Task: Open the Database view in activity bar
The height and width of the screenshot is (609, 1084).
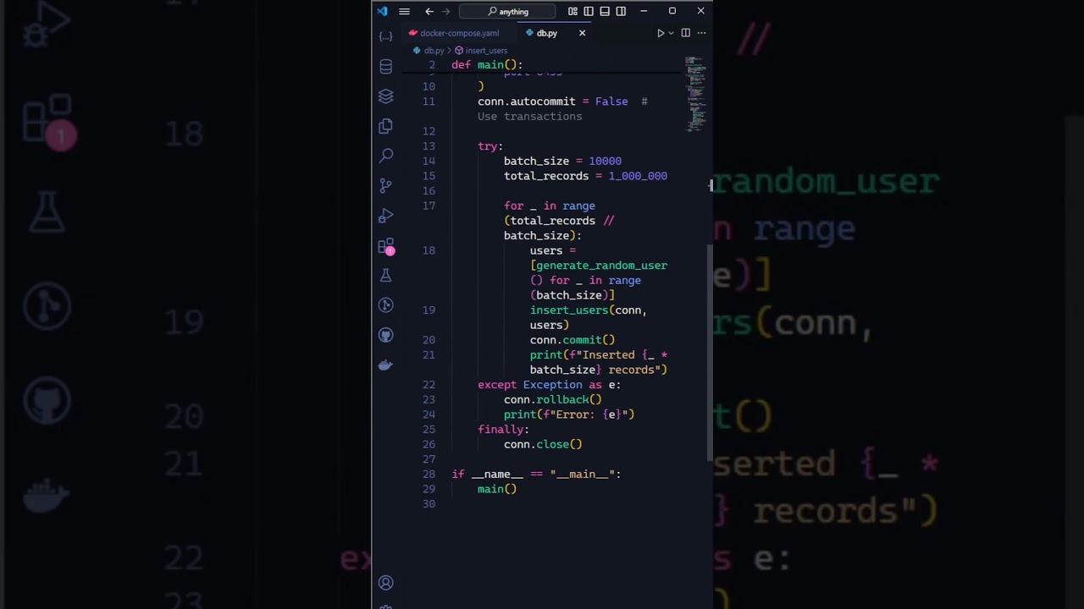Action: (386, 67)
